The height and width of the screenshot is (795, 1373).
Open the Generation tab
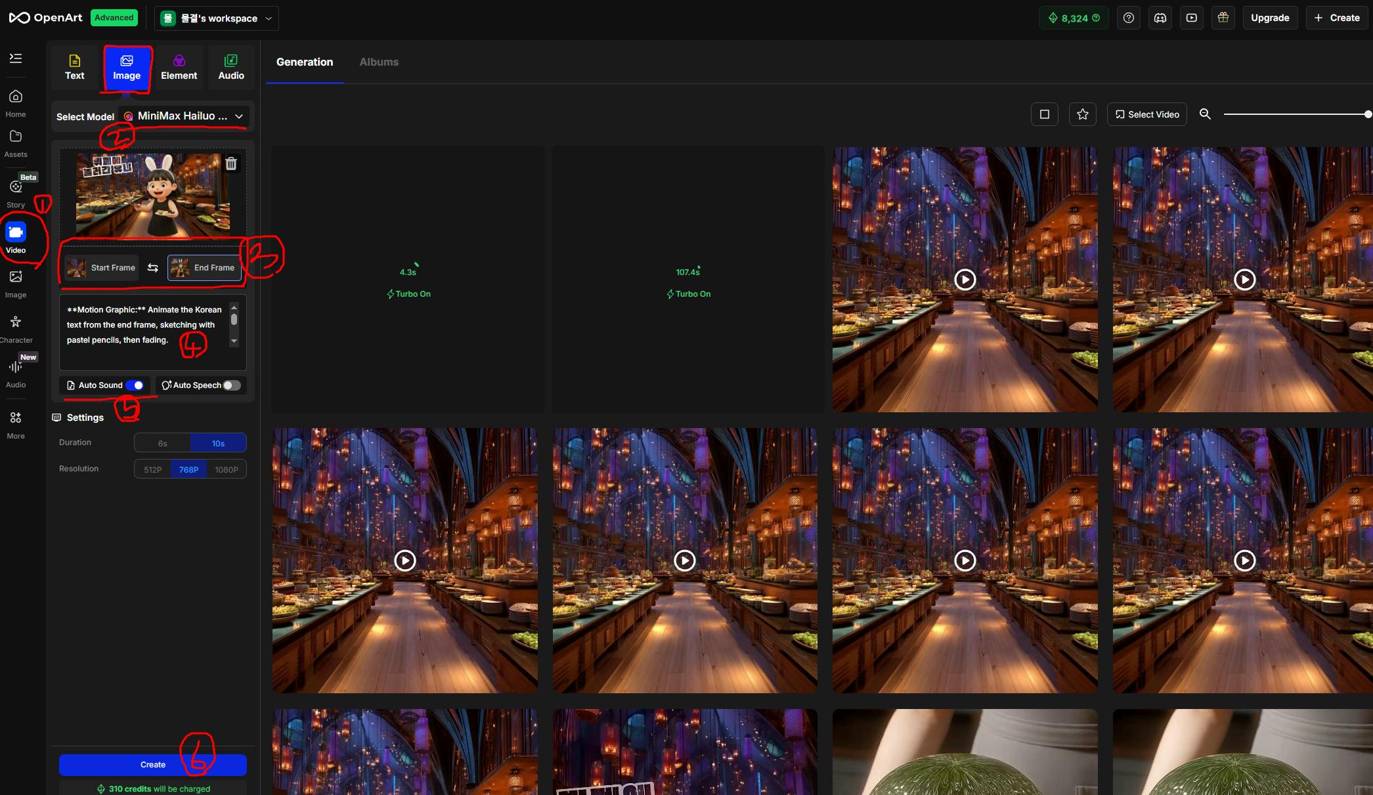click(x=305, y=62)
